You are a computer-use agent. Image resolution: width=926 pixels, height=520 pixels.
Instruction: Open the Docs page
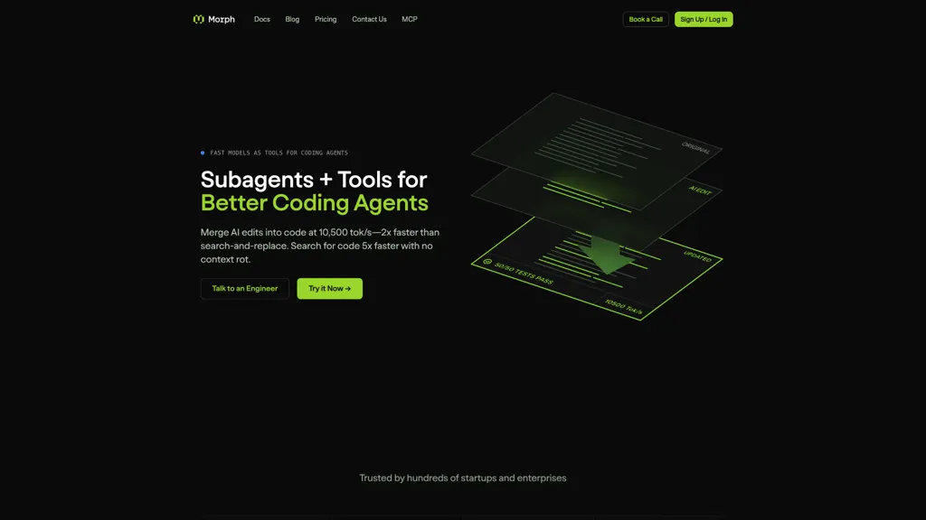coord(261,19)
